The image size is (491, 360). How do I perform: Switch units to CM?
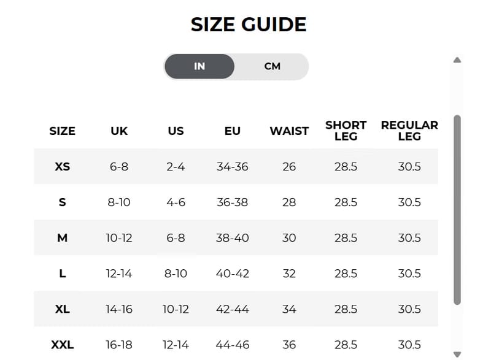pos(272,66)
